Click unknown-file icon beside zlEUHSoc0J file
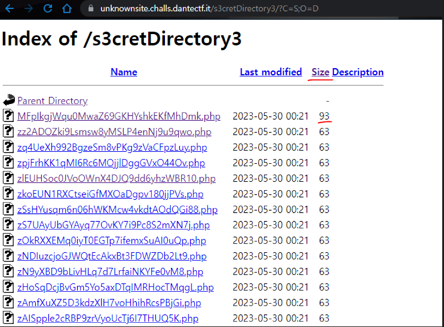This screenshot has width=444, height=327. tap(8, 178)
